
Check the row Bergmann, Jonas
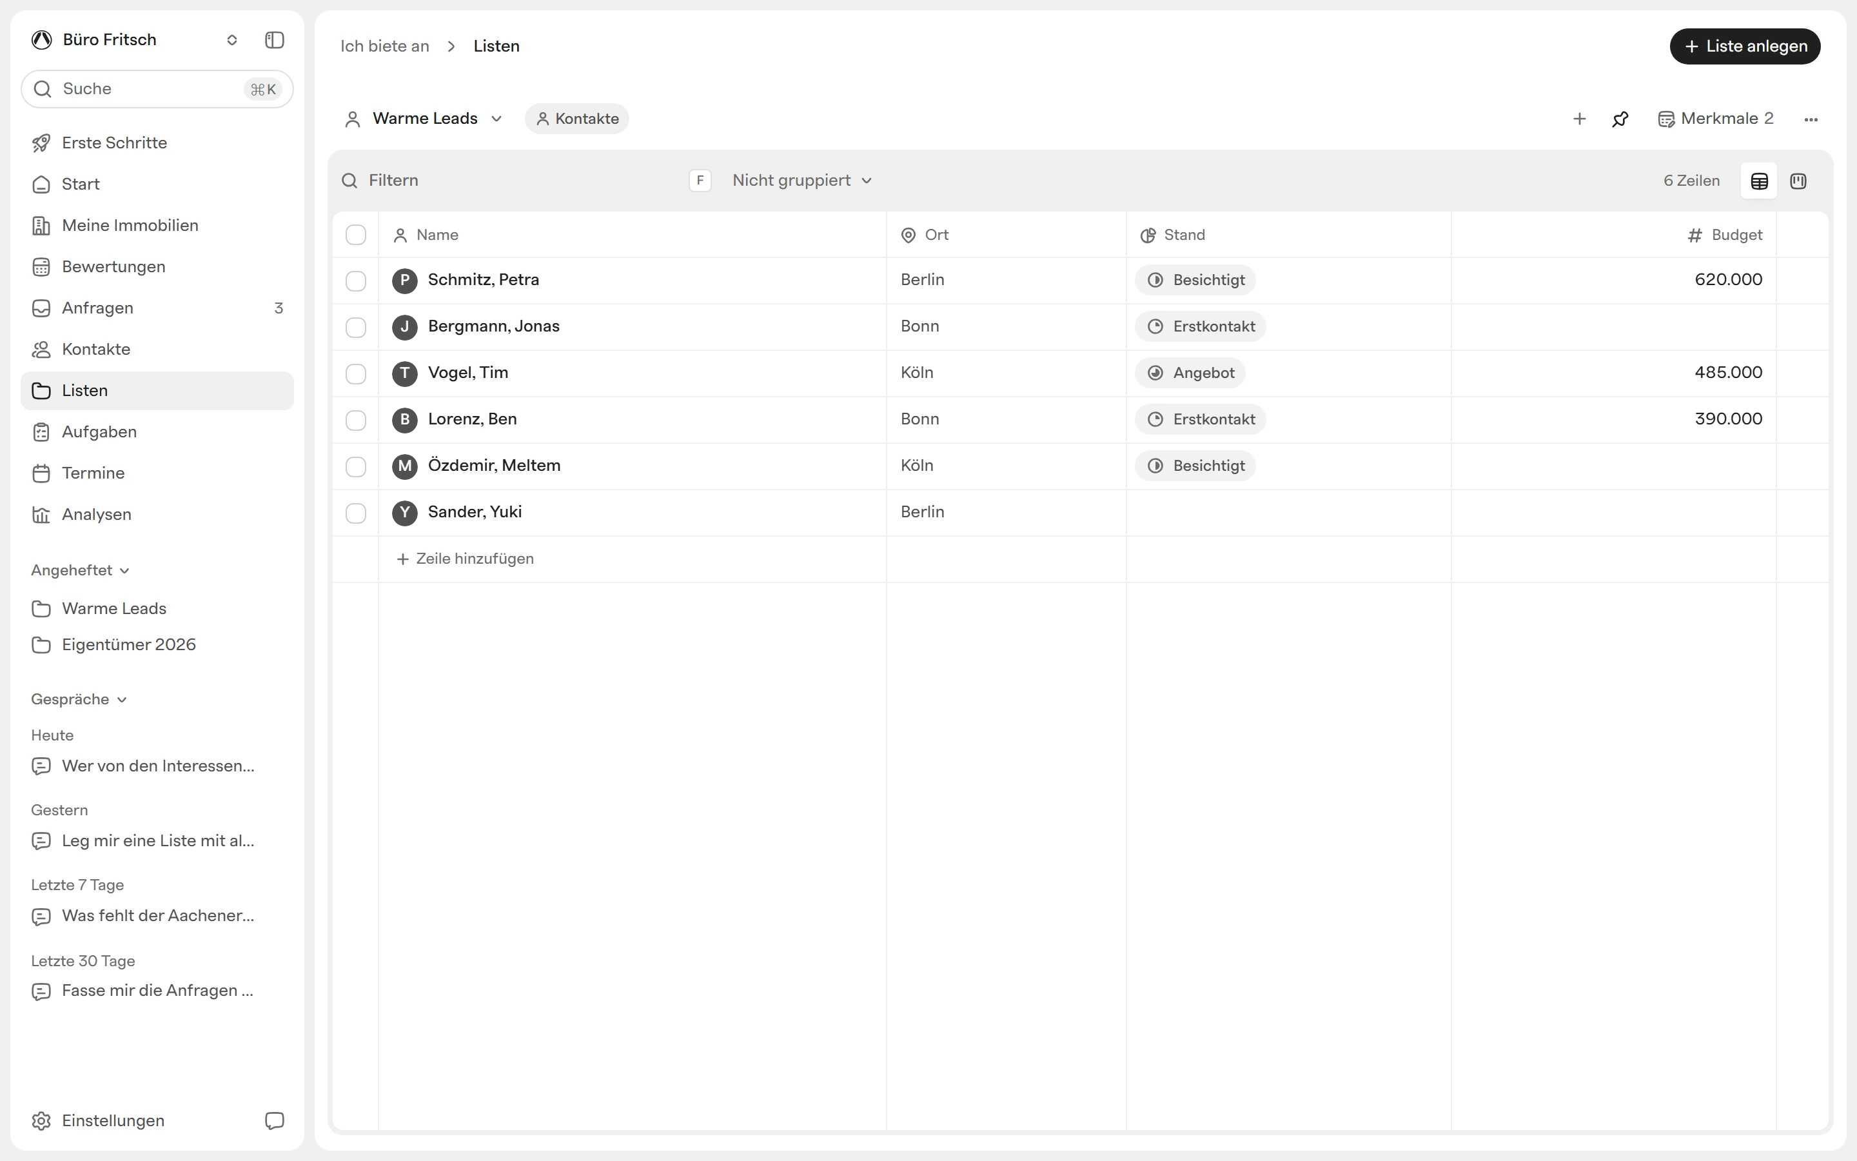coord(355,327)
